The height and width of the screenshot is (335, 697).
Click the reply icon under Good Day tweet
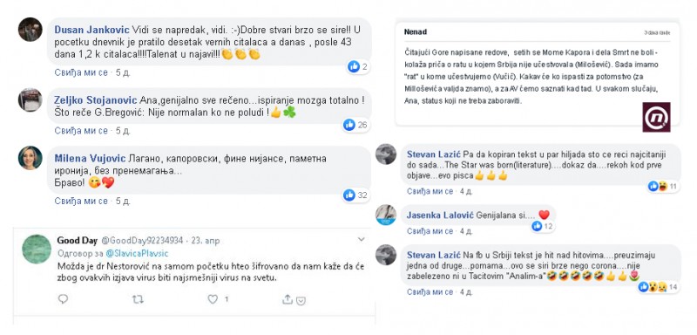coord(63,299)
